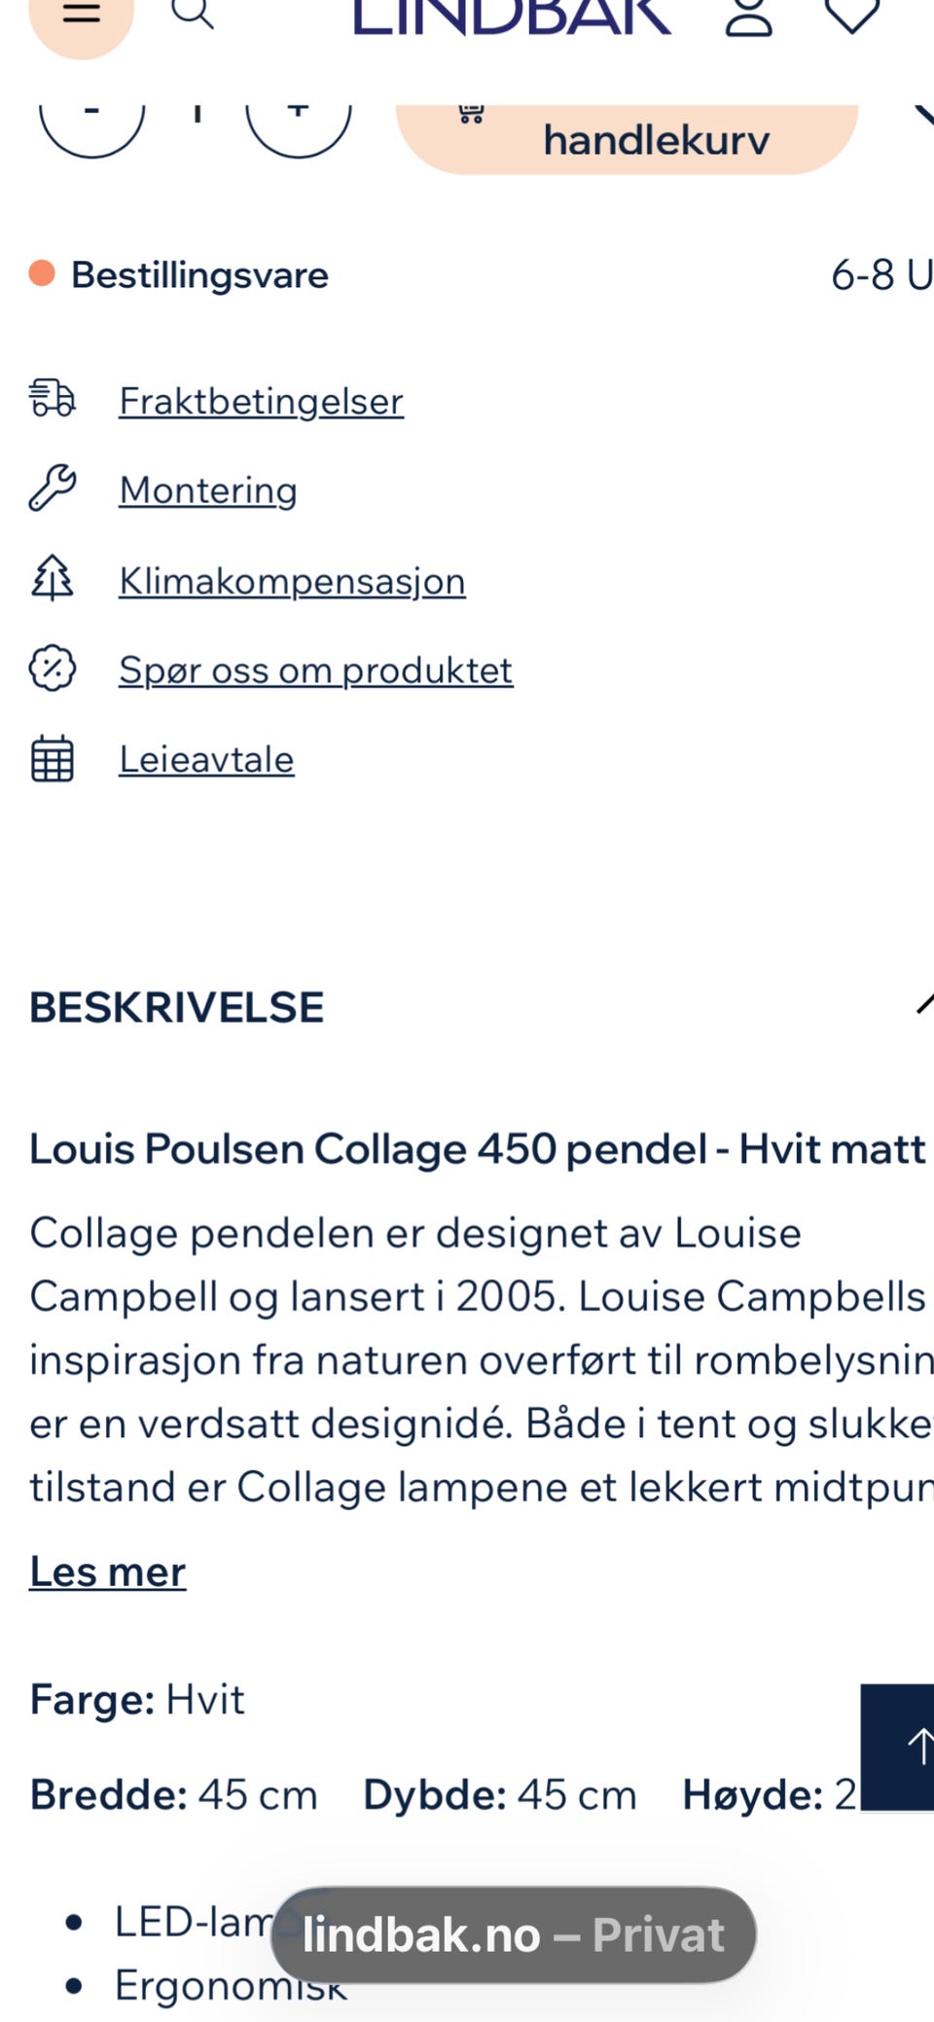Decrease quantity with the minus stepper

(93, 109)
